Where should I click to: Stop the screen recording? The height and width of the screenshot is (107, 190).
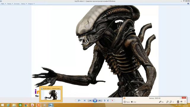pyautogui.click(x=134, y=102)
